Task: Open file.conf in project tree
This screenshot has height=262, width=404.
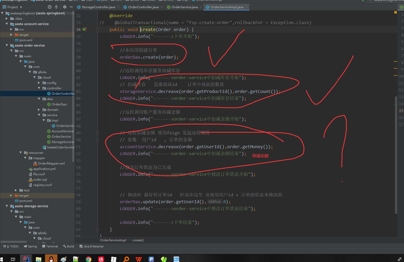Action: [x=37, y=174]
